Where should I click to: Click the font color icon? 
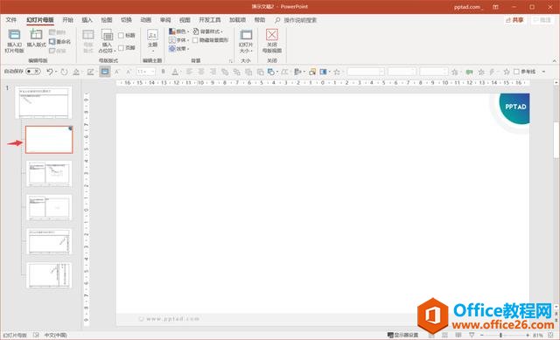tap(175, 72)
